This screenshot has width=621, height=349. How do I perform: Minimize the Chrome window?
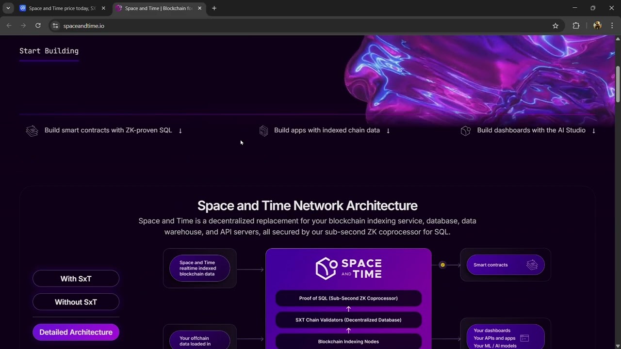pos(574,8)
